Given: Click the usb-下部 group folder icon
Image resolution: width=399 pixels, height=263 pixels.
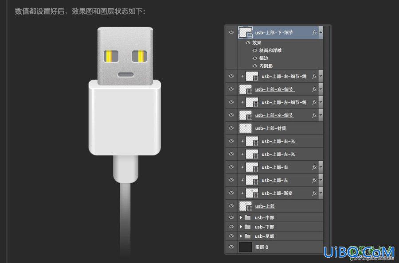Looking at the screenshot, I should [x=247, y=227].
